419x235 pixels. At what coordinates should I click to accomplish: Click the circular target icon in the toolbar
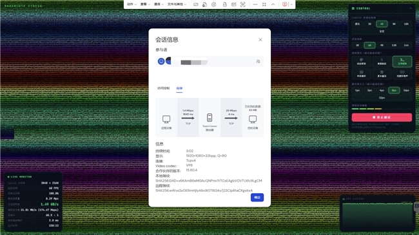pos(214,5)
